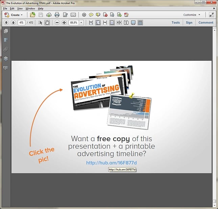Click the page number input field
218x209 pixels.
[22, 23]
